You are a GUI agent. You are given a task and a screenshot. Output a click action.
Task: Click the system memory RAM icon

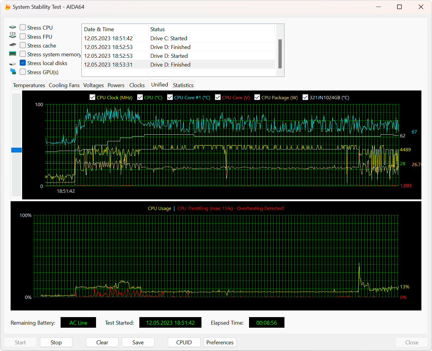tap(12, 54)
